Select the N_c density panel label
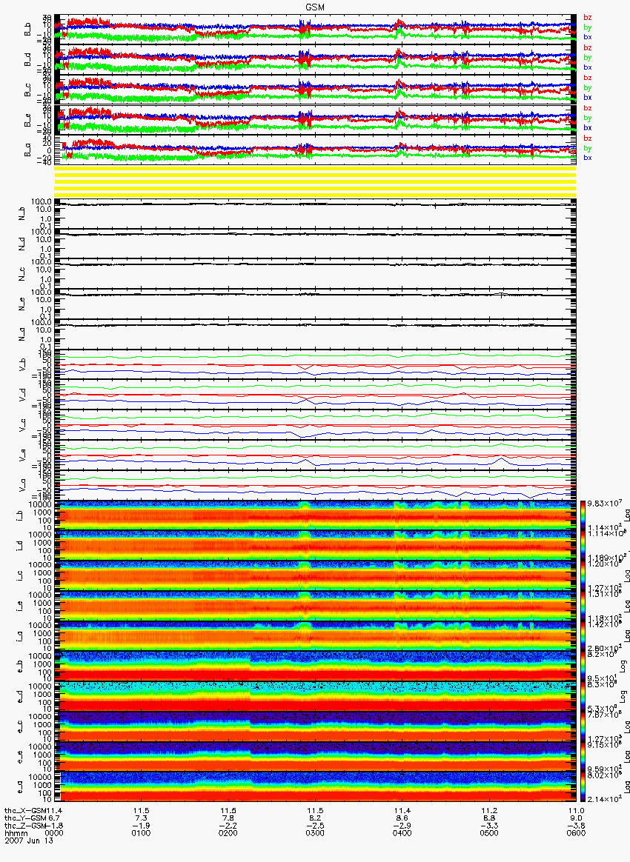630x862 pixels. click(x=22, y=274)
